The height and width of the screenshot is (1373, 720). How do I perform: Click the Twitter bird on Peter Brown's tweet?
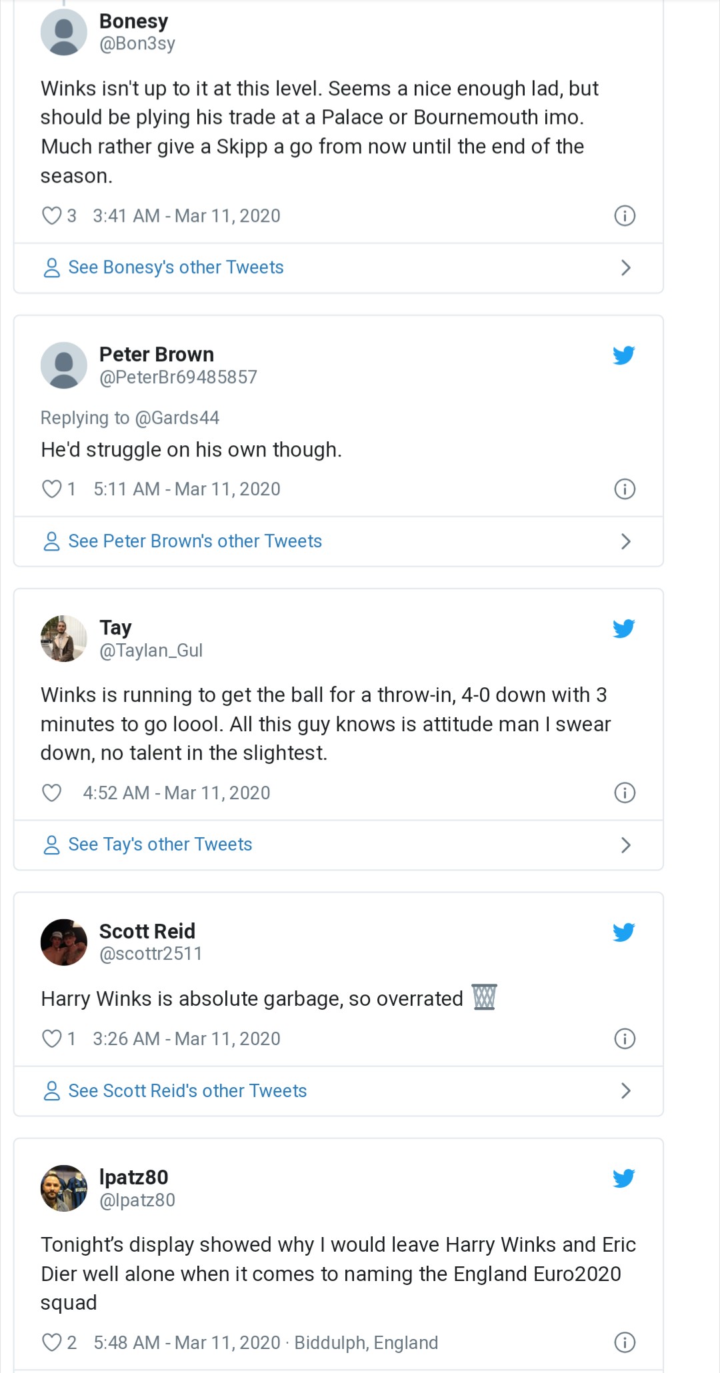coord(623,355)
